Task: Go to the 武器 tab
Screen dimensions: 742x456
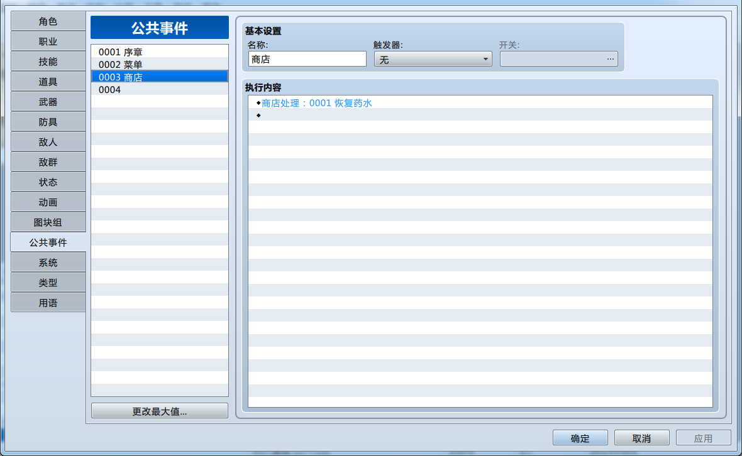Action: 48,102
